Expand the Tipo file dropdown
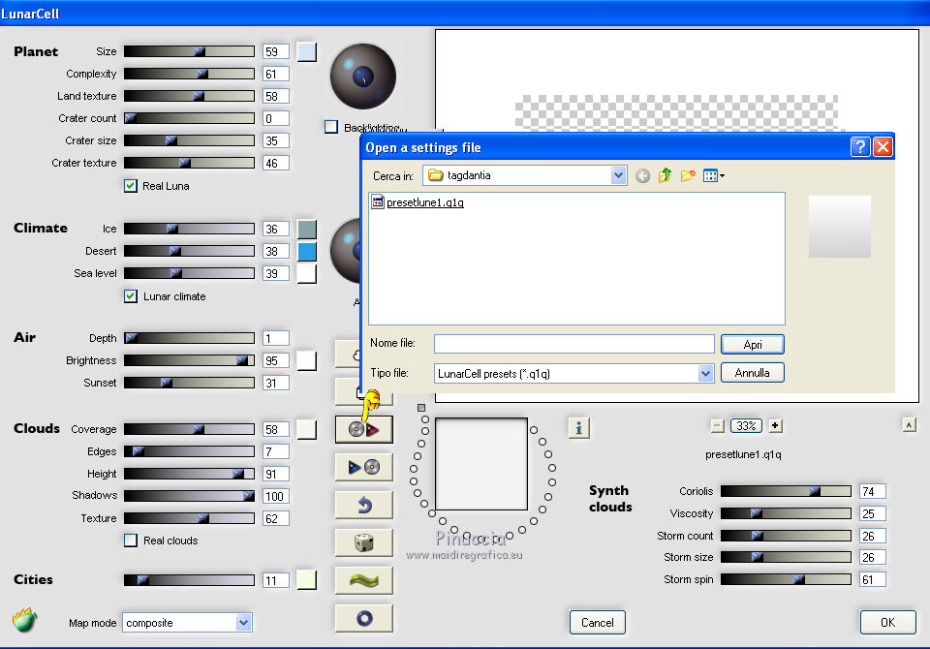This screenshot has height=649, width=930. click(x=705, y=373)
